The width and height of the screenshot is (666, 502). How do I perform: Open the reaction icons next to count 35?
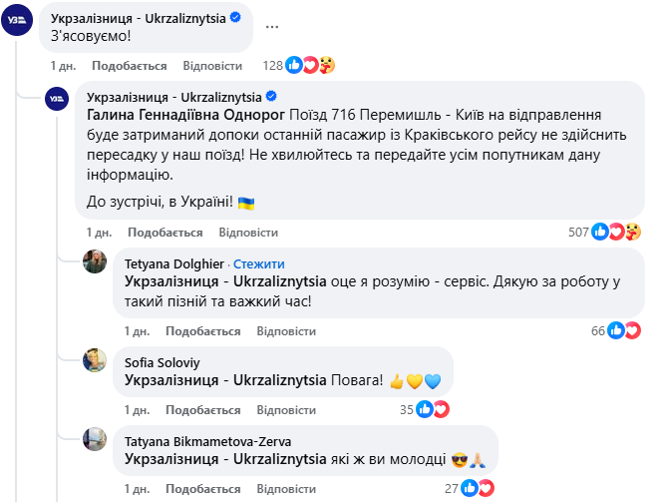coord(432,409)
